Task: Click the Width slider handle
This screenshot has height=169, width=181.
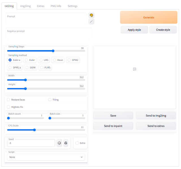Action: [x=25, y=80]
